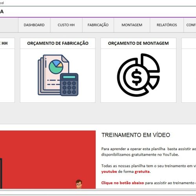Click the ORÇAMENTO DE MONTAGEM card title
This screenshot has height=196, width=196.
pyautogui.click(x=138, y=43)
